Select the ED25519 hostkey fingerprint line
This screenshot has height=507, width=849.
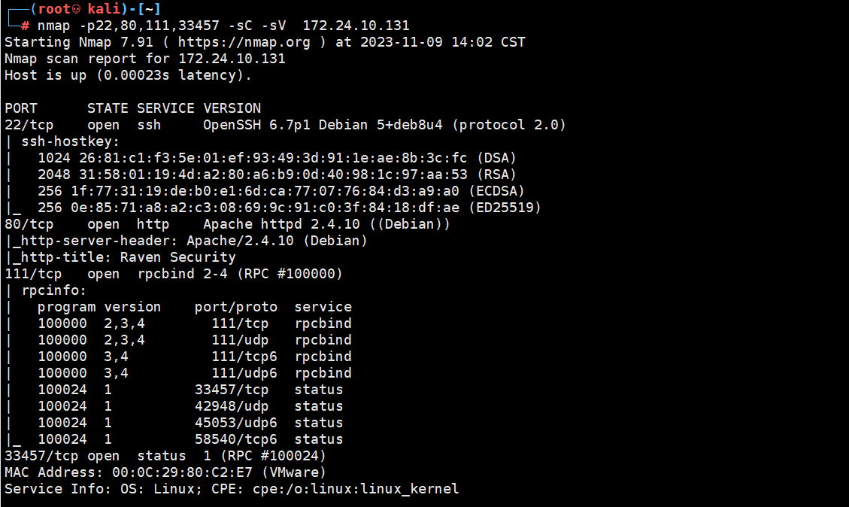289,208
